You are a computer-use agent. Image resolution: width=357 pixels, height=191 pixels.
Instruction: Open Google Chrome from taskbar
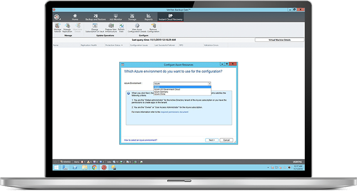click(x=94, y=167)
